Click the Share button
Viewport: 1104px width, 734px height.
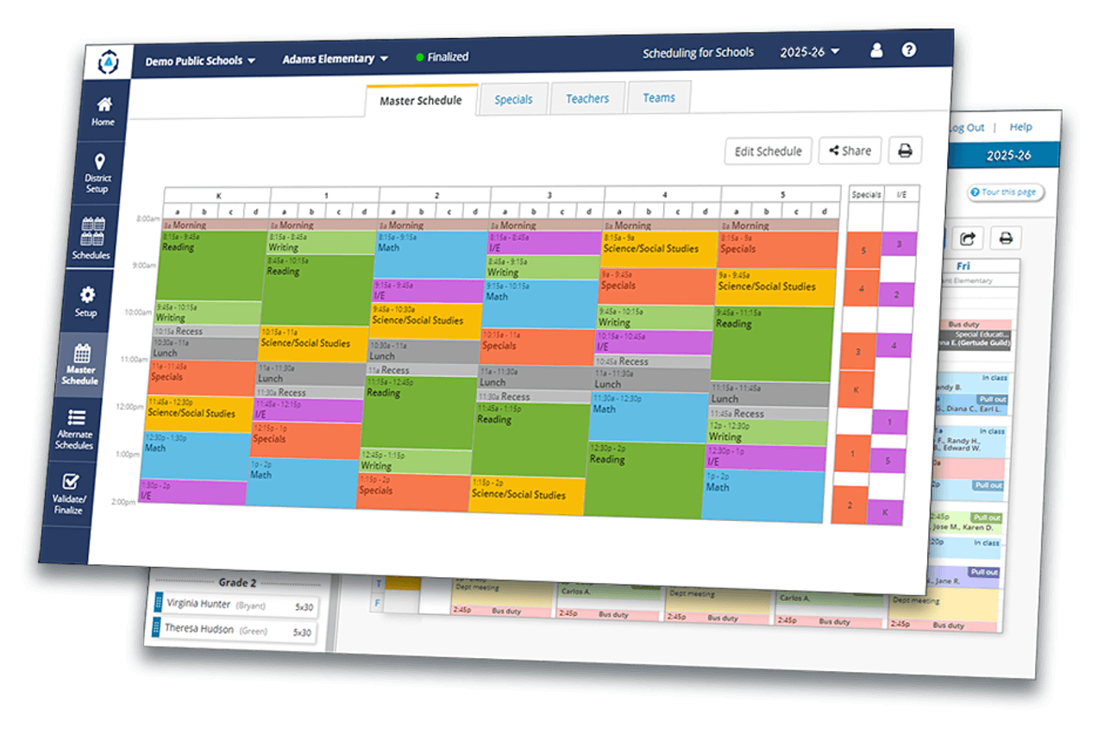[850, 151]
